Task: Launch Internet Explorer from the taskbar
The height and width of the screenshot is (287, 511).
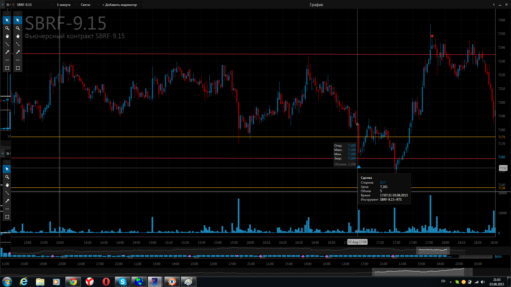Action: tap(24, 282)
